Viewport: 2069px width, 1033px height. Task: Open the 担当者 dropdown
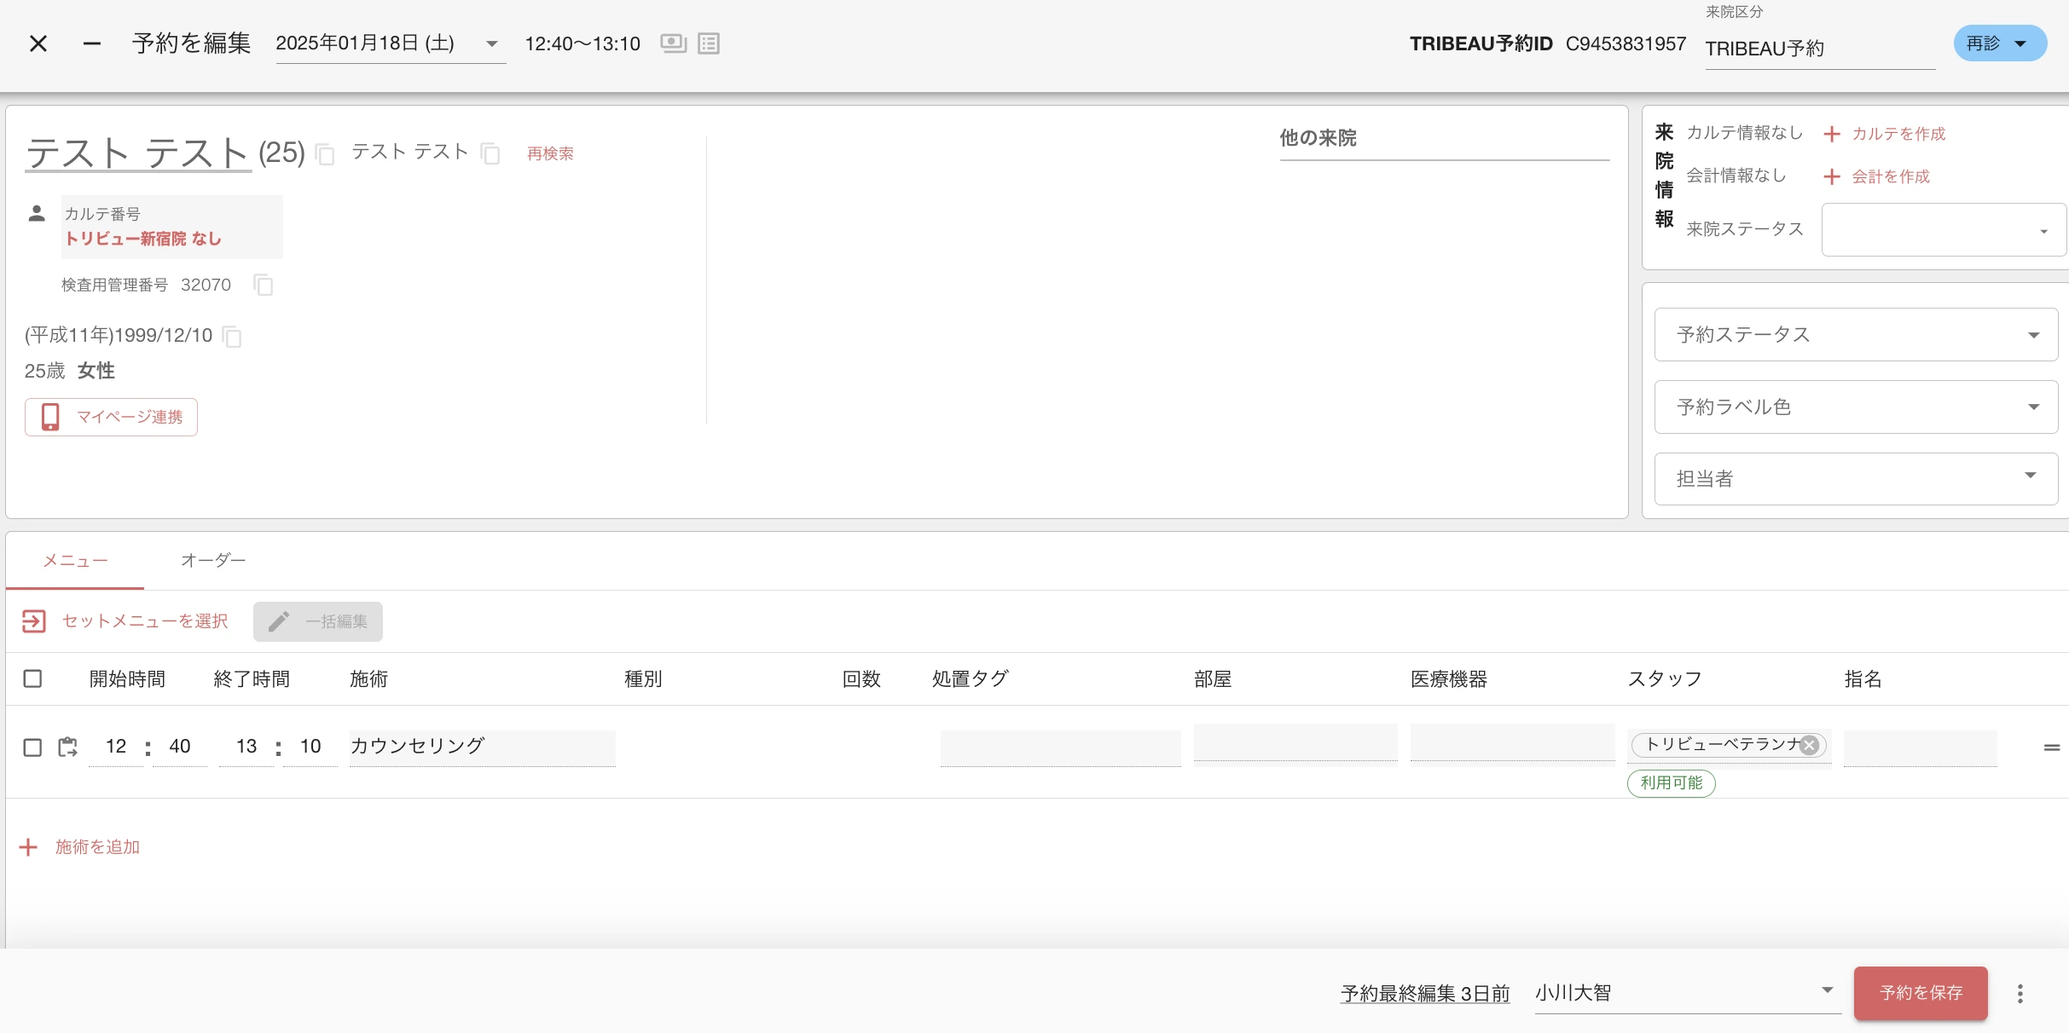[1856, 479]
